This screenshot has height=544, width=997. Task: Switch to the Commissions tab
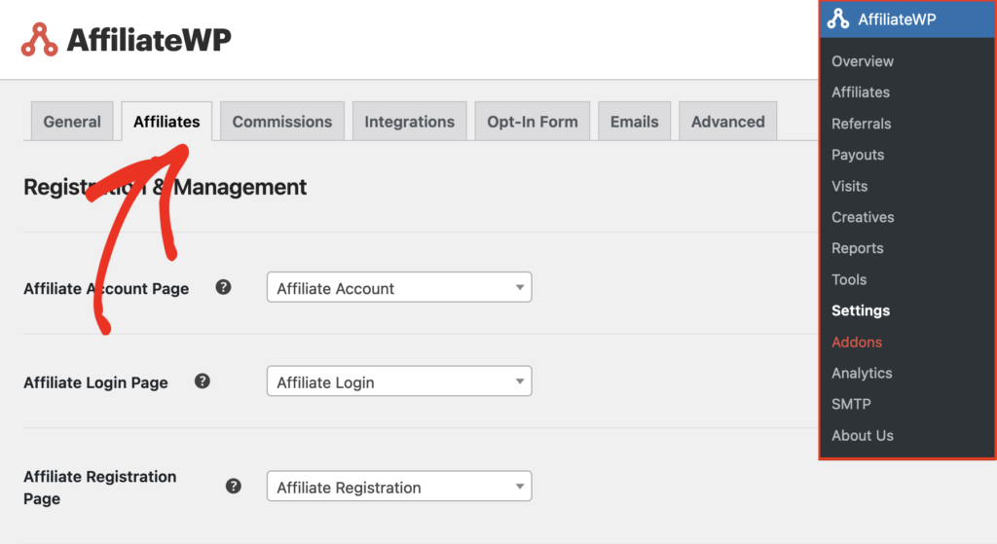282,122
